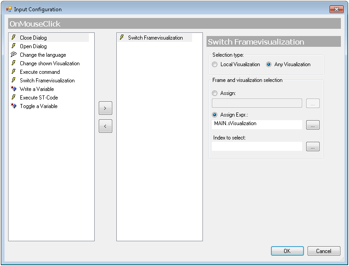349x266 pixels.
Task: Open browse dialog next to Index to select field
Action: pos(313,146)
